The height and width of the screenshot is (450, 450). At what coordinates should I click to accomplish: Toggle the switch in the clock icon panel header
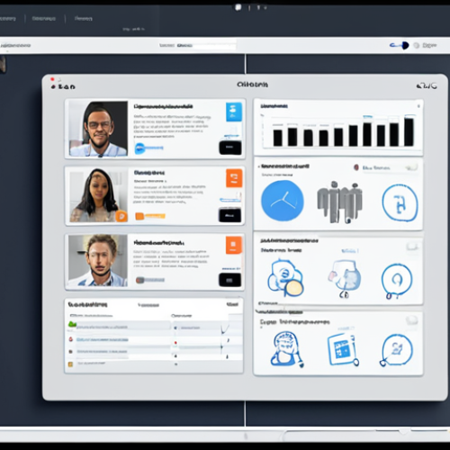(411, 167)
